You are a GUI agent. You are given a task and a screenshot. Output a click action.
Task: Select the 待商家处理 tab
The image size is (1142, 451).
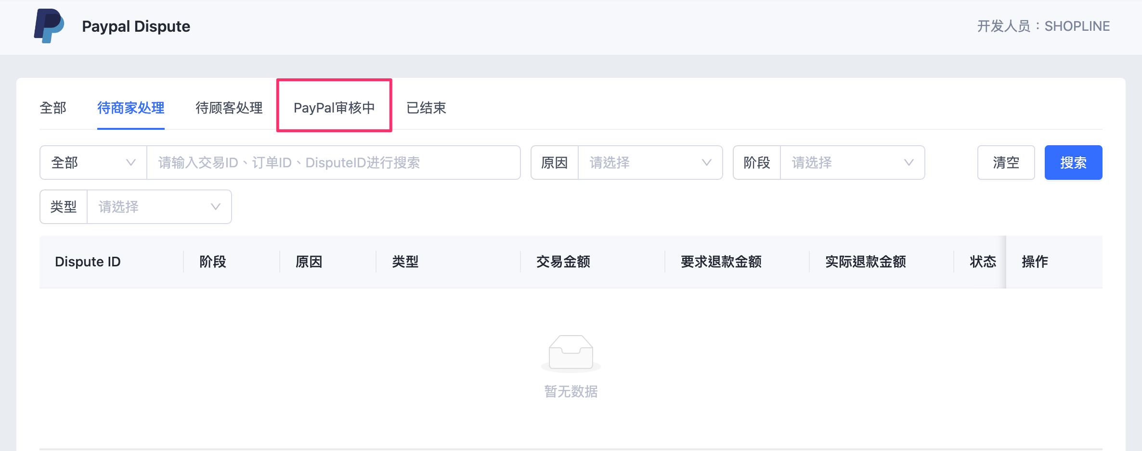click(131, 108)
